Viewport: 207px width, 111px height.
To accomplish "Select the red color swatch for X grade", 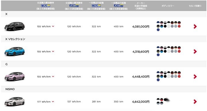I will click(x=179, y=26).
